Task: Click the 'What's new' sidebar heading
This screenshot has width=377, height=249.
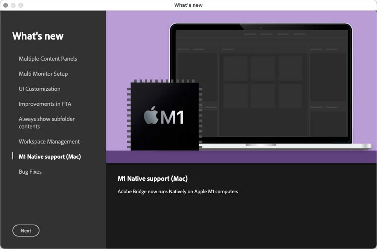Action: [38, 36]
